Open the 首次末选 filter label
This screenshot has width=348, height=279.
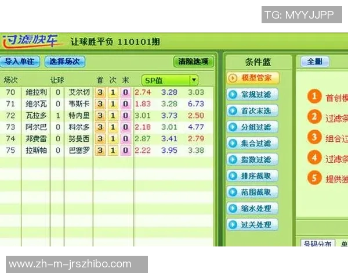click(x=256, y=111)
